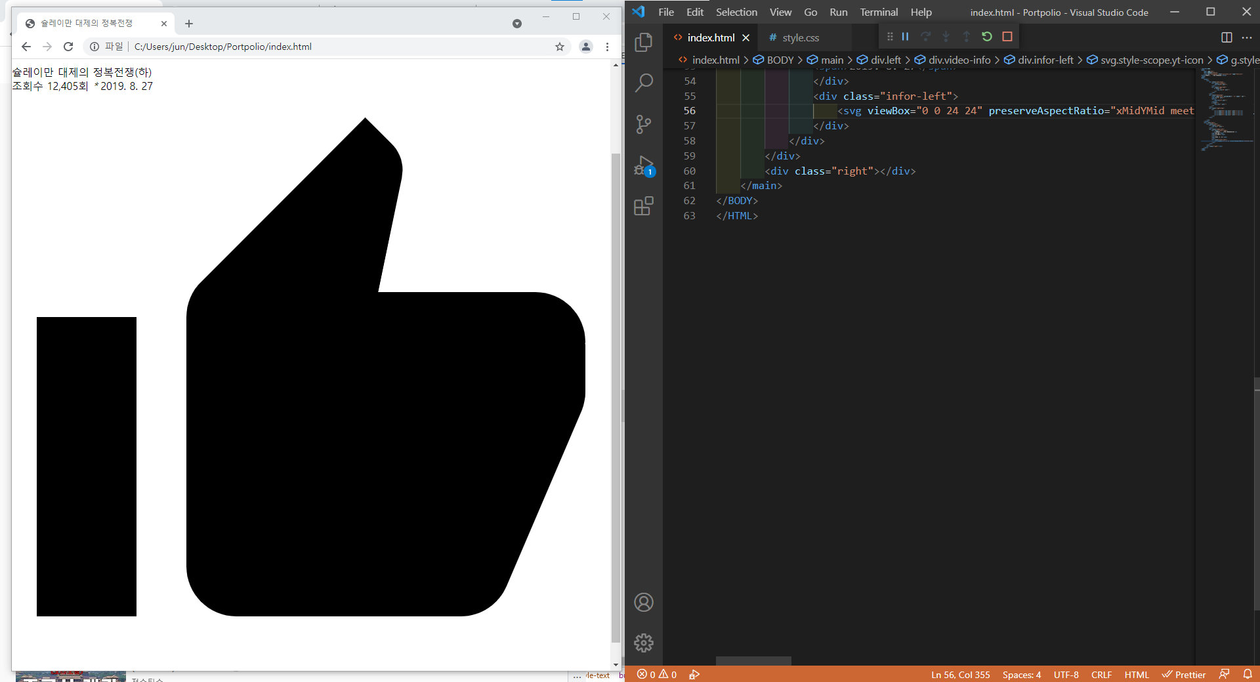Open the Explorer view in VS Code
1260x682 pixels.
tap(644, 41)
